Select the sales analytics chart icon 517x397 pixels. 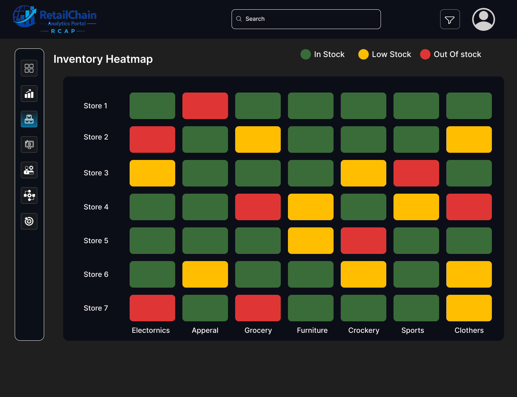tap(29, 94)
